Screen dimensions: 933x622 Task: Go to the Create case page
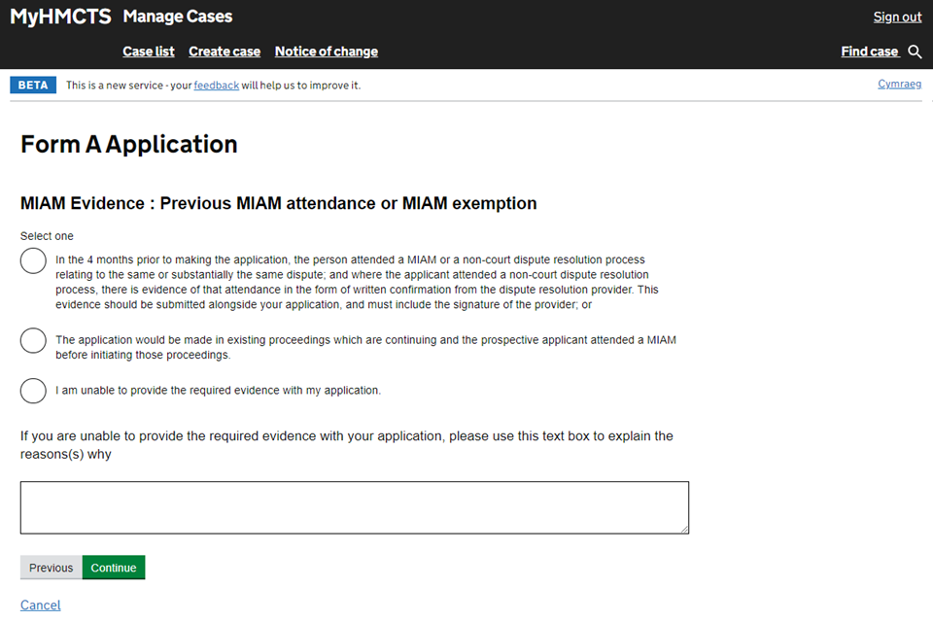[225, 52]
